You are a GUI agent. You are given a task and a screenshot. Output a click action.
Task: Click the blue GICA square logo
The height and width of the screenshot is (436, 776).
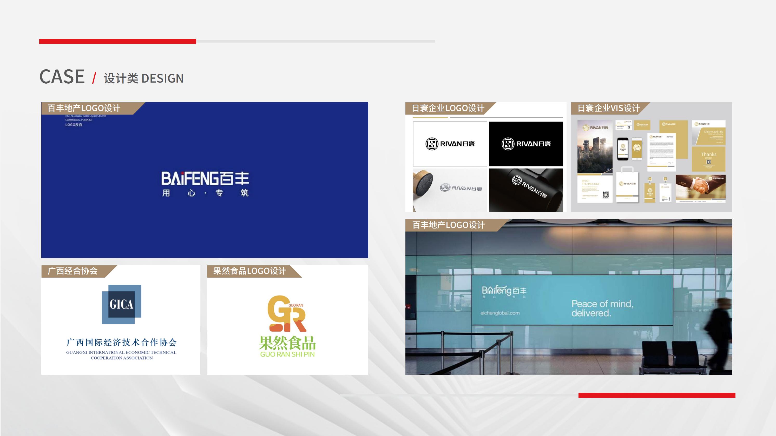tap(121, 304)
